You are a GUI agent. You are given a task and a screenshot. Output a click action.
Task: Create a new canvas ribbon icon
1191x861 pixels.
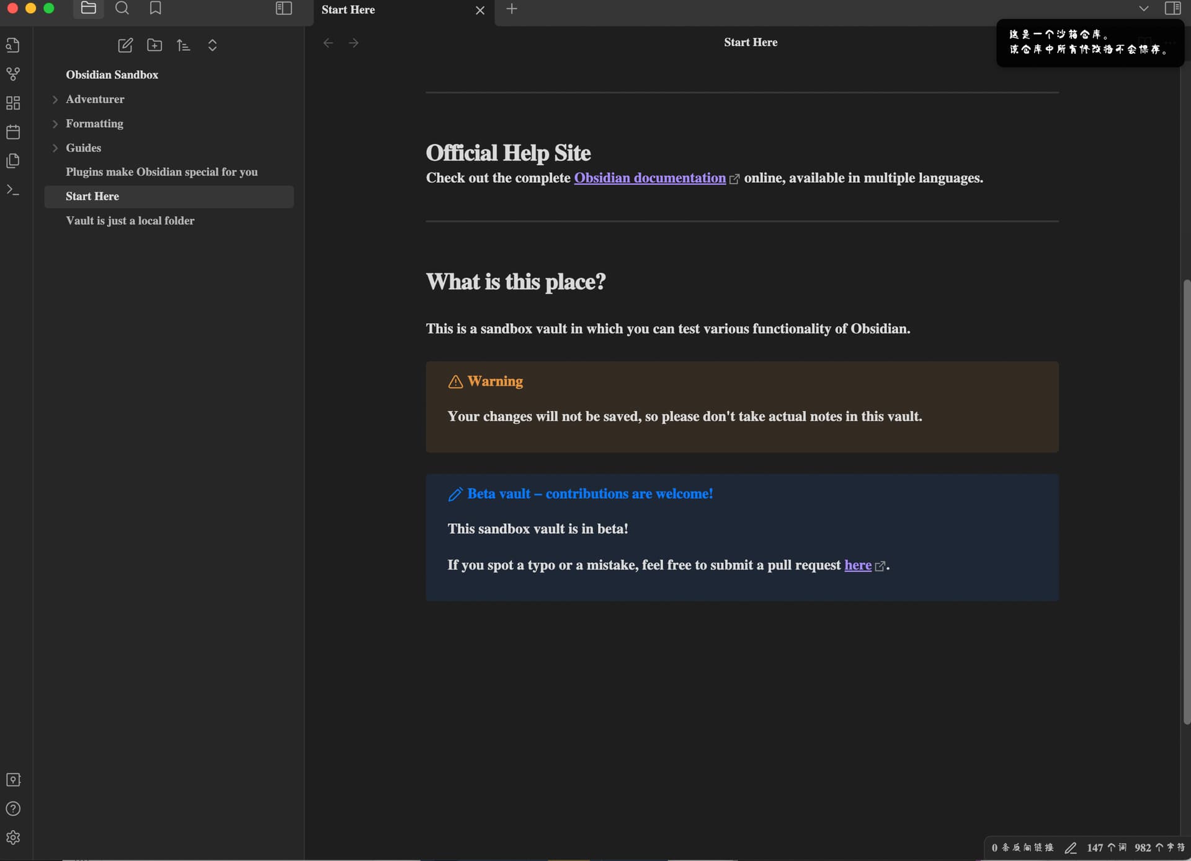pyautogui.click(x=13, y=103)
